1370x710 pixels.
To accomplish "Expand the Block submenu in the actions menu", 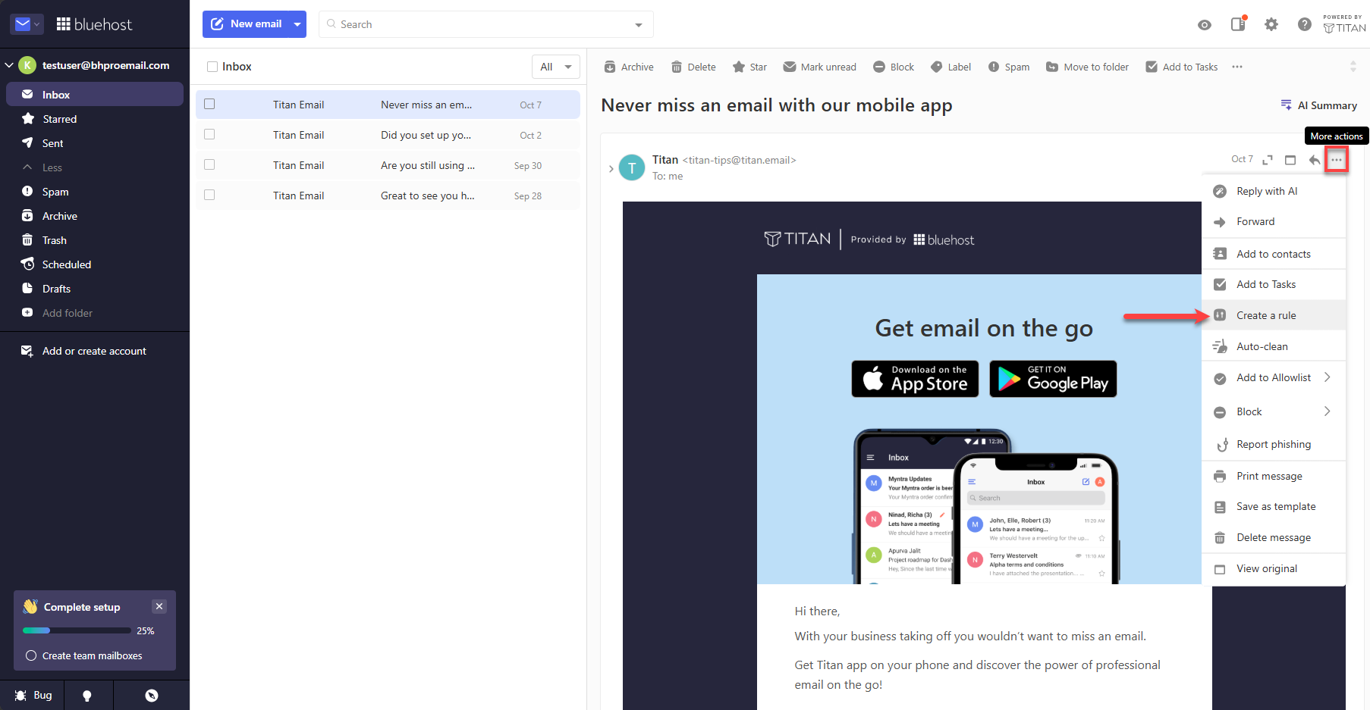I will click(x=1328, y=411).
